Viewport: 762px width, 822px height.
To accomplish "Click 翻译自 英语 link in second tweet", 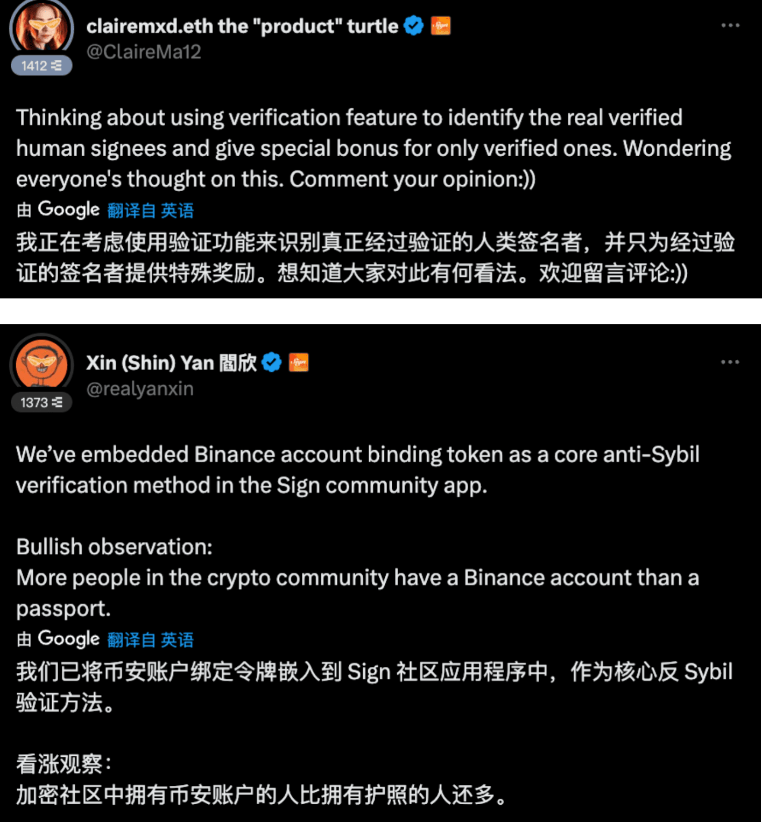I will pos(151,639).
